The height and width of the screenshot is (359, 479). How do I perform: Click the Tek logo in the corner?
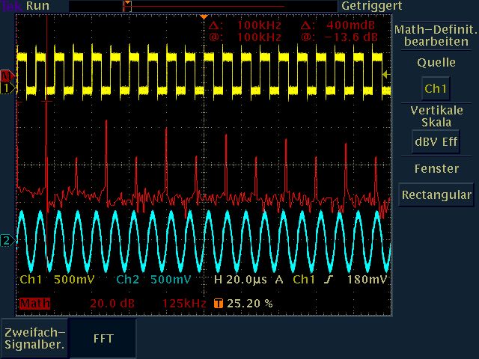point(11,6)
